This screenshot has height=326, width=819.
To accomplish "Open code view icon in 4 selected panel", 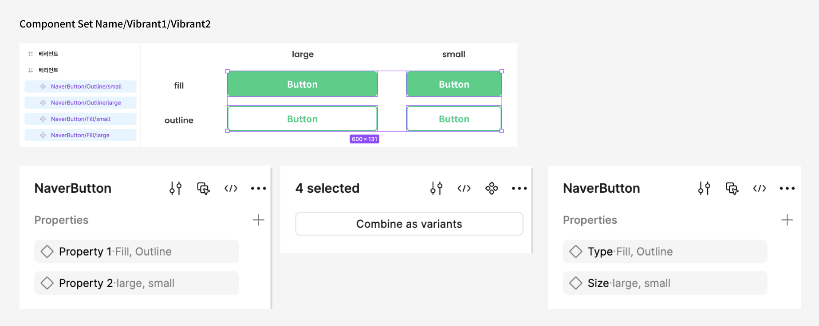I will [464, 188].
